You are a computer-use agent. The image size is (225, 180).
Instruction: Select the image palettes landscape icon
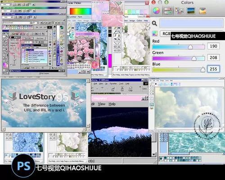point(191,11)
